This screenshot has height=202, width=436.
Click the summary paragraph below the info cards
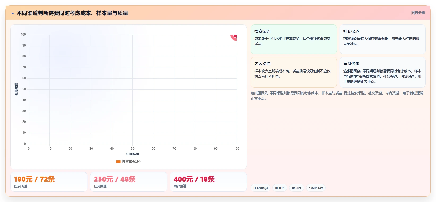coord(337,96)
